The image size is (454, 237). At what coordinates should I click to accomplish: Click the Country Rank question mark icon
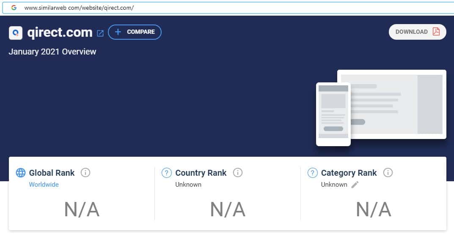(x=166, y=173)
